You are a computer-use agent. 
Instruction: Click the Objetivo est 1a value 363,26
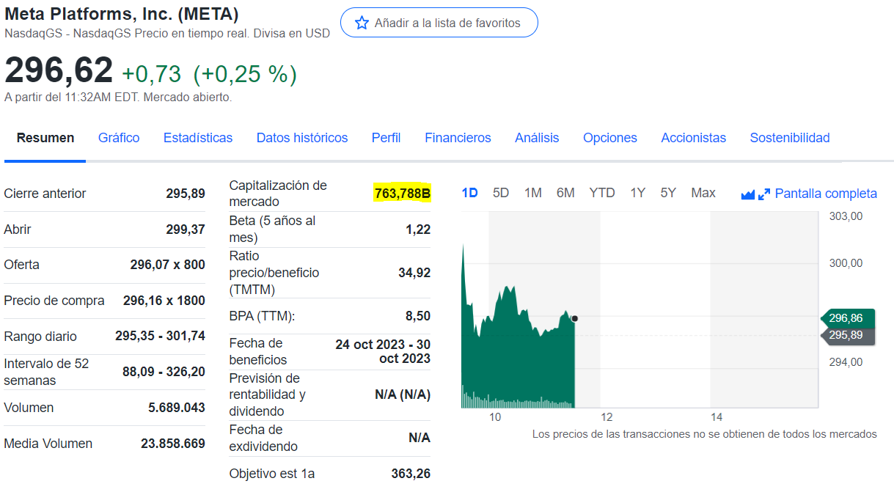pyautogui.click(x=411, y=474)
